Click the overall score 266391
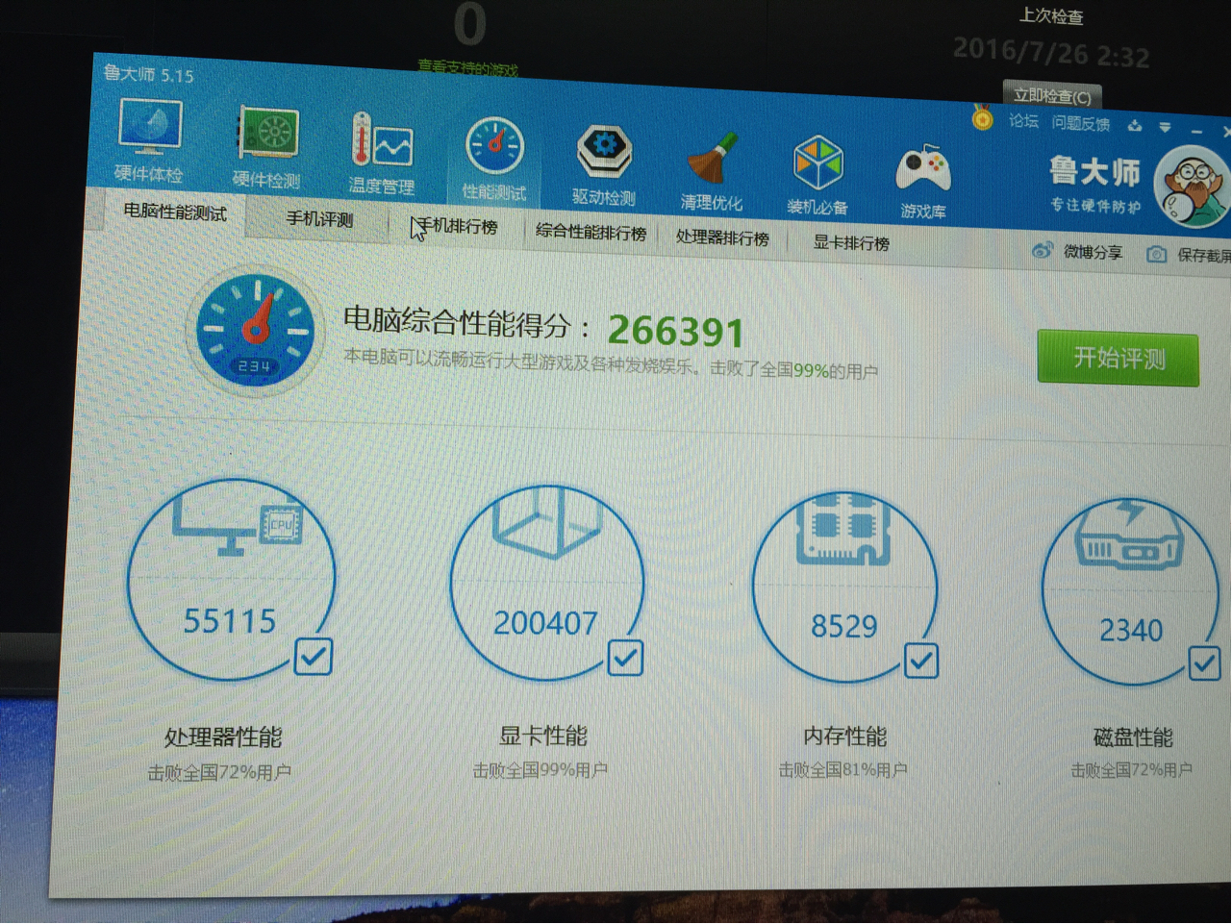Screen dimensions: 1232x924 tap(677, 332)
